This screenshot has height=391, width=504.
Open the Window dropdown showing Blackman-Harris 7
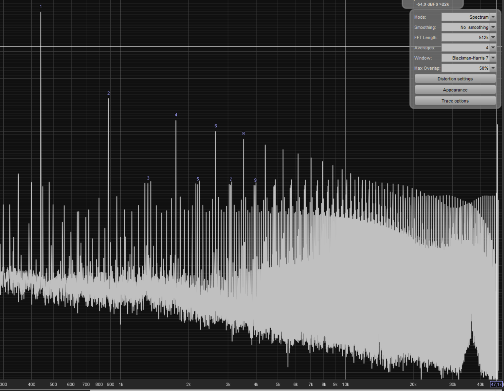[469, 58]
